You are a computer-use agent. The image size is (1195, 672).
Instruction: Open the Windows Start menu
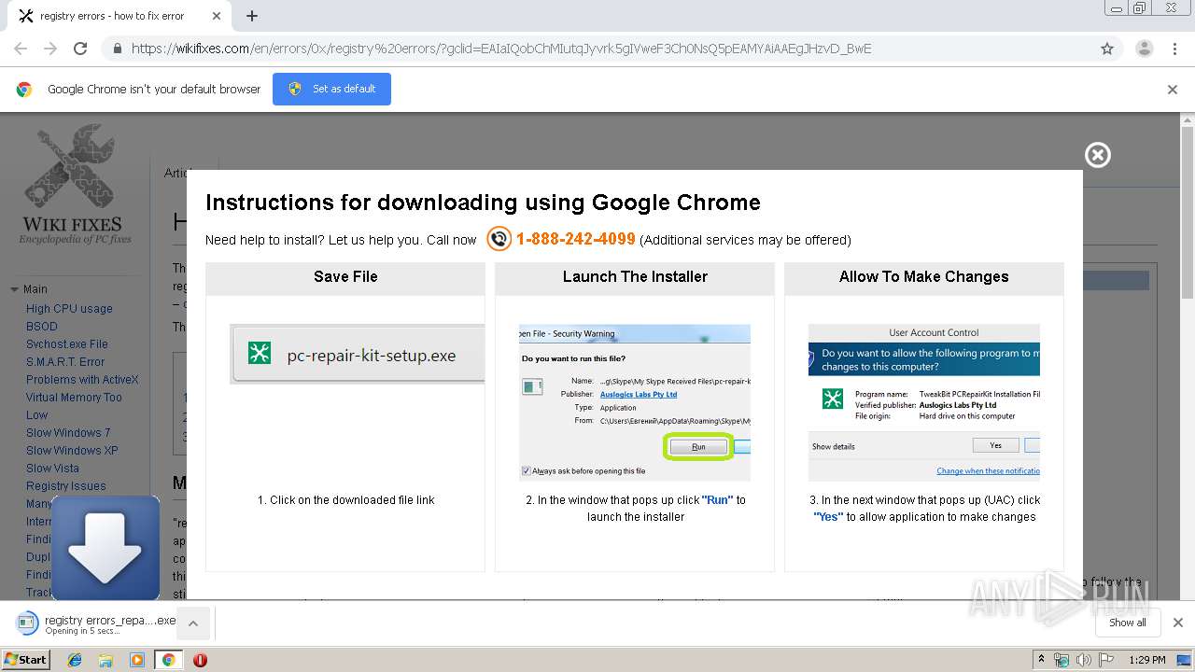[25, 659]
